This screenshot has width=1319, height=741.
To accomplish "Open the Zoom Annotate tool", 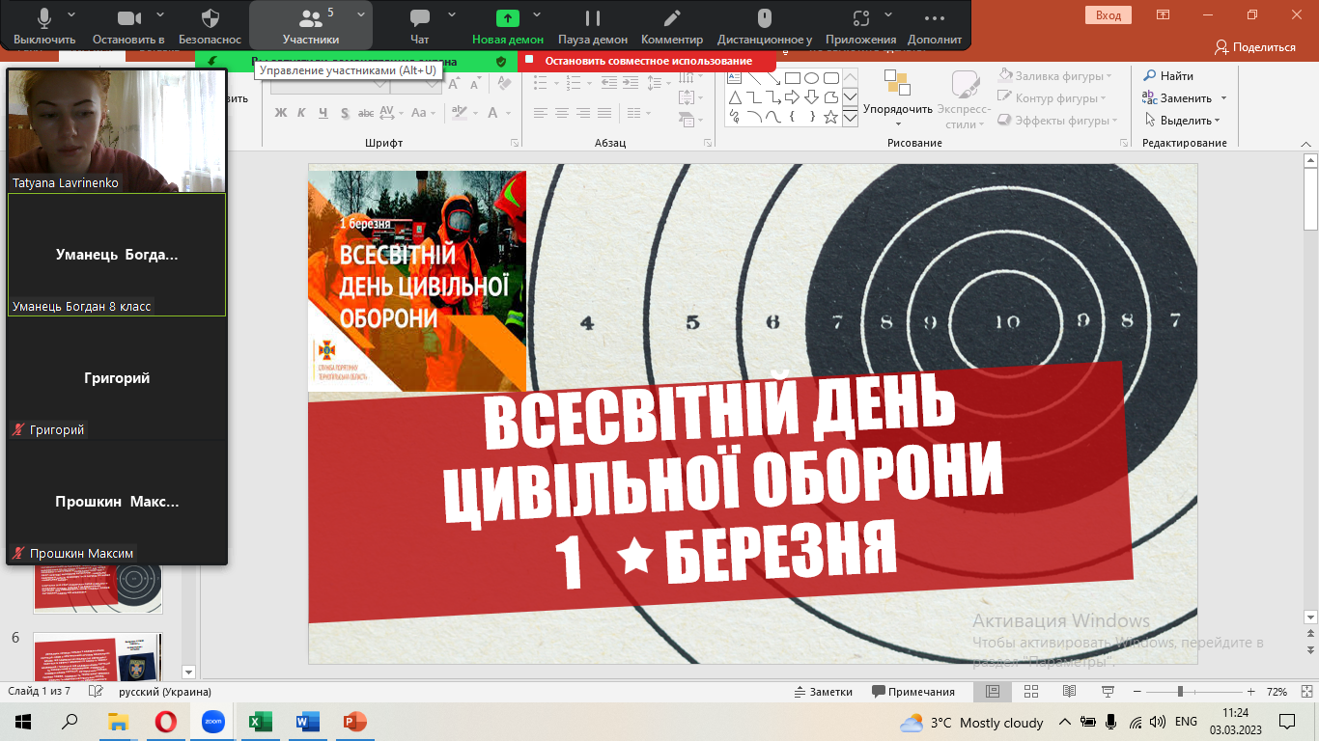I will pyautogui.click(x=672, y=26).
